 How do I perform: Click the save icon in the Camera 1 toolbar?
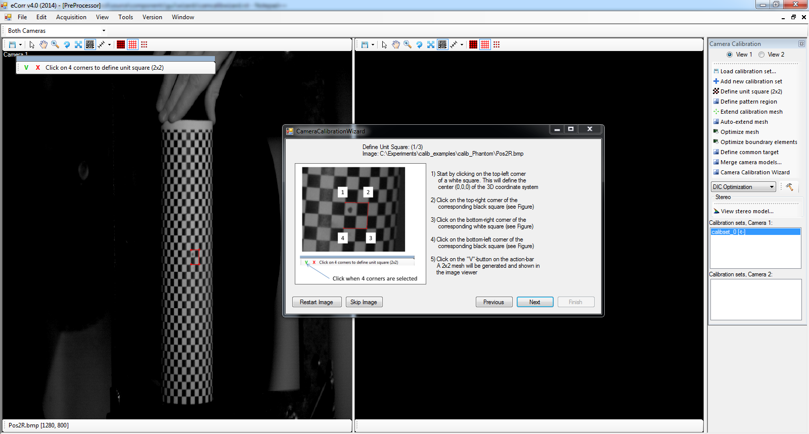12,44
